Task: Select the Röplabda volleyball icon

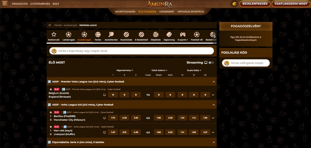Action: [x=156, y=35]
